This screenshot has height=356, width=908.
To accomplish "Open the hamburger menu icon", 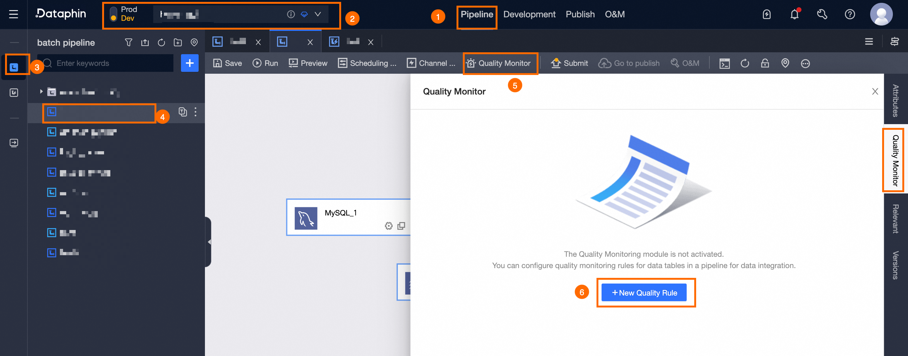I will [13, 14].
